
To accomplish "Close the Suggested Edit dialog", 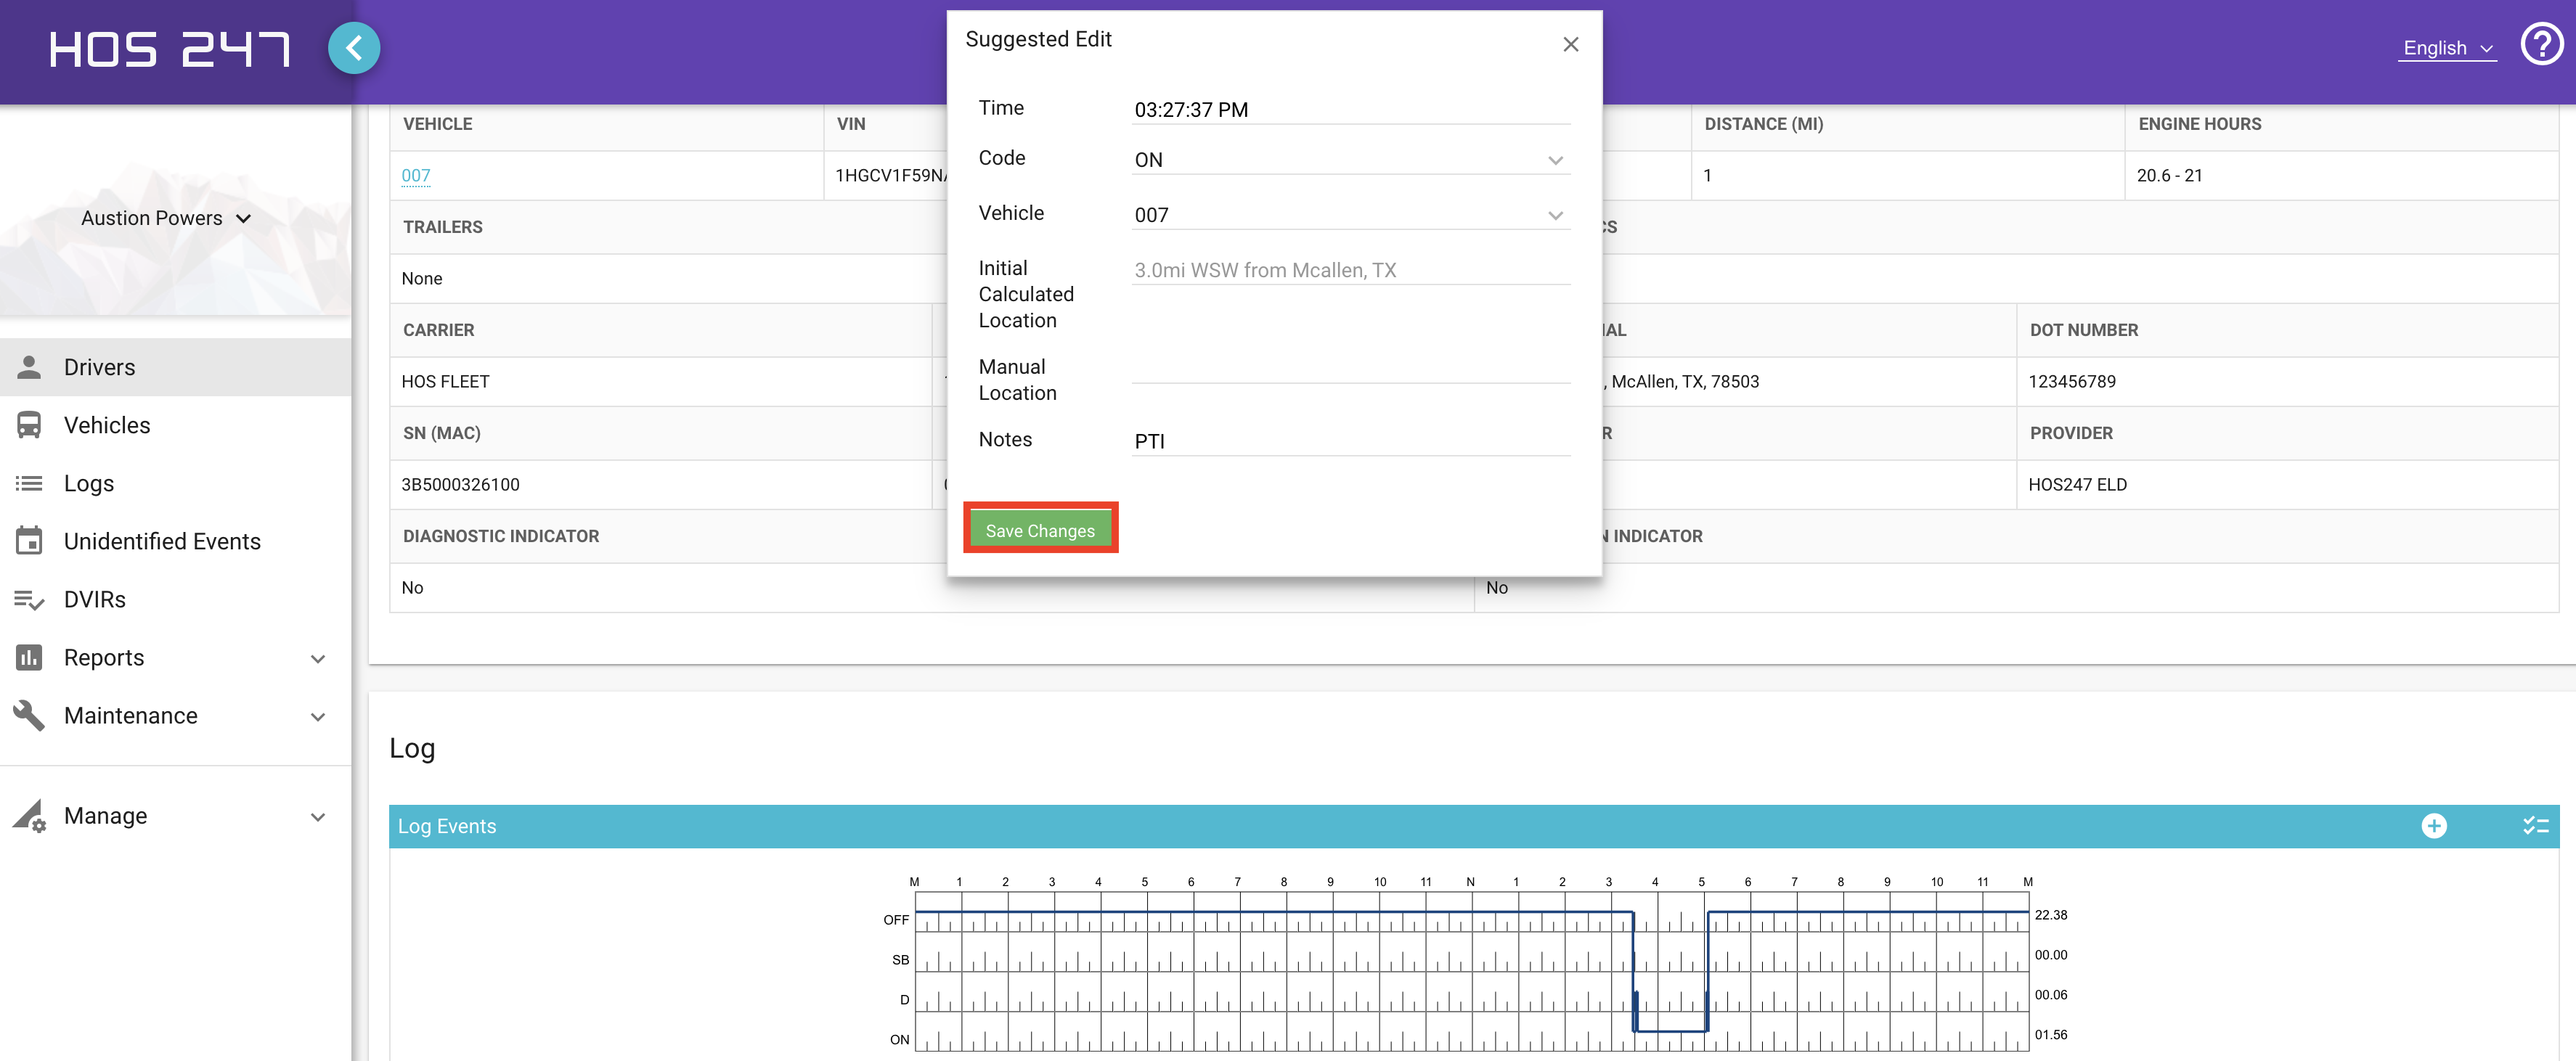I will pos(1570,45).
